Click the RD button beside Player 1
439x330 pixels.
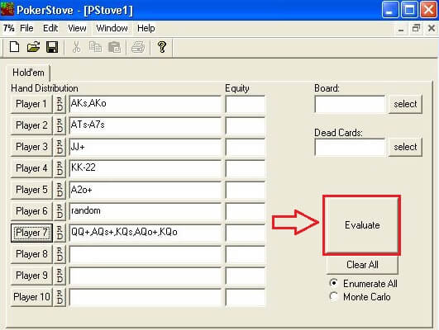(x=60, y=104)
